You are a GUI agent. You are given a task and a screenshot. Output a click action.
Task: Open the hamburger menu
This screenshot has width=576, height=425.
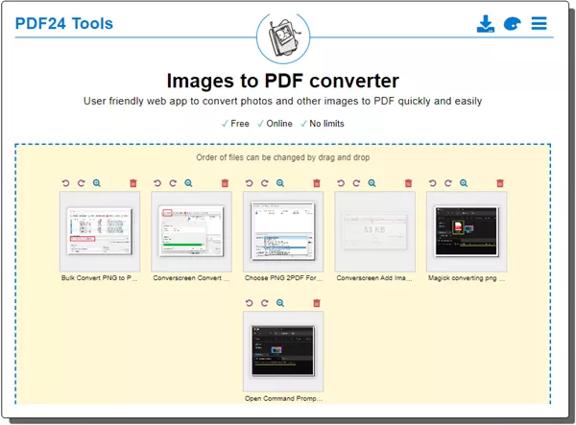pos(539,23)
